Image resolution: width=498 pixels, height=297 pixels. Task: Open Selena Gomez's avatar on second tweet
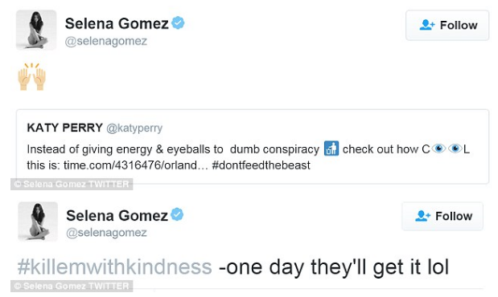38,222
